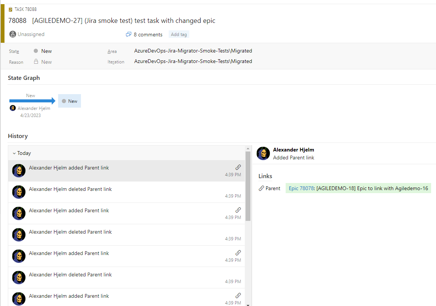Open the State dropdown
The width and height of the screenshot is (436, 306).
(47, 51)
